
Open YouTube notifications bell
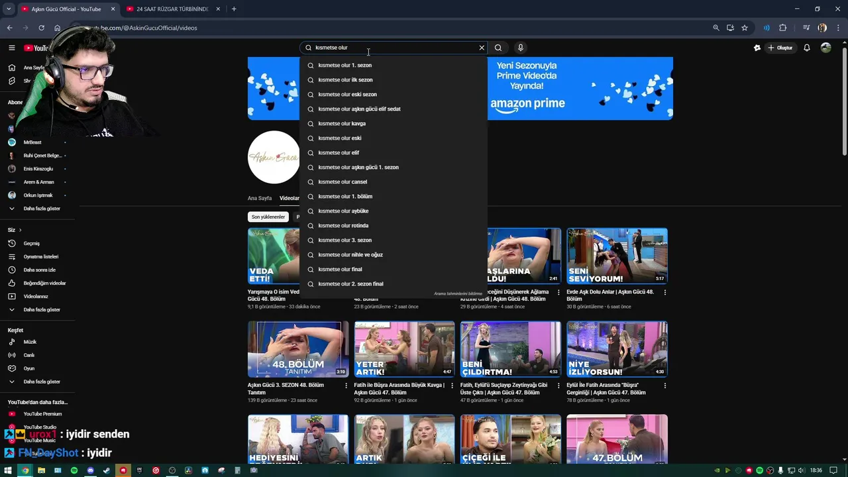pos(807,48)
